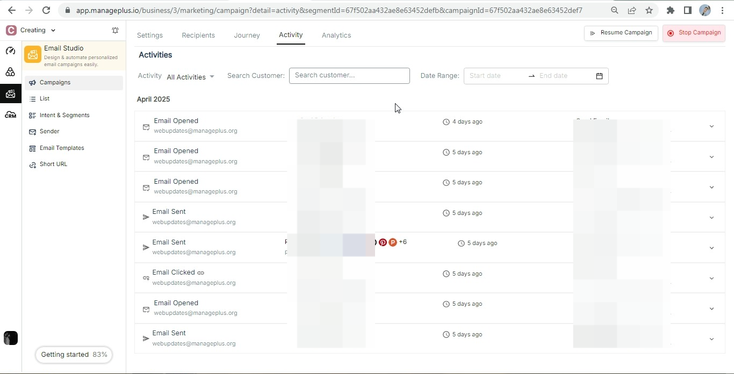Open the Creating workspace dropdown
Viewport: 734px width, 374px height.
[53, 31]
